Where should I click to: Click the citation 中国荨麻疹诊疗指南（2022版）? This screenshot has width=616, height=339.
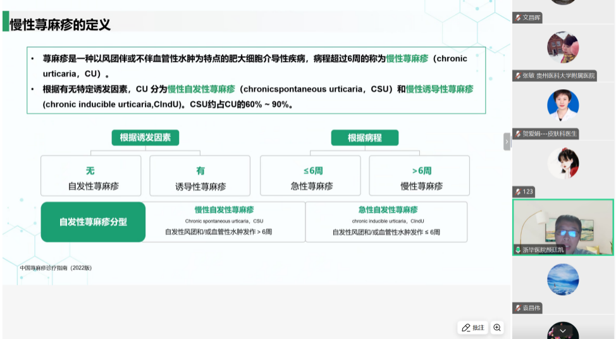tap(56, 268)
